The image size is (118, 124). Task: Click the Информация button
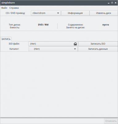(x=75, y=13)
